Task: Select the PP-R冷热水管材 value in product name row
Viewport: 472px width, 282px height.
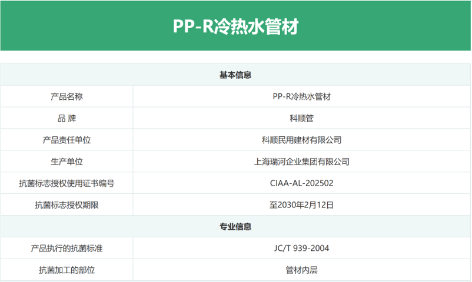Action: point(302,96)
